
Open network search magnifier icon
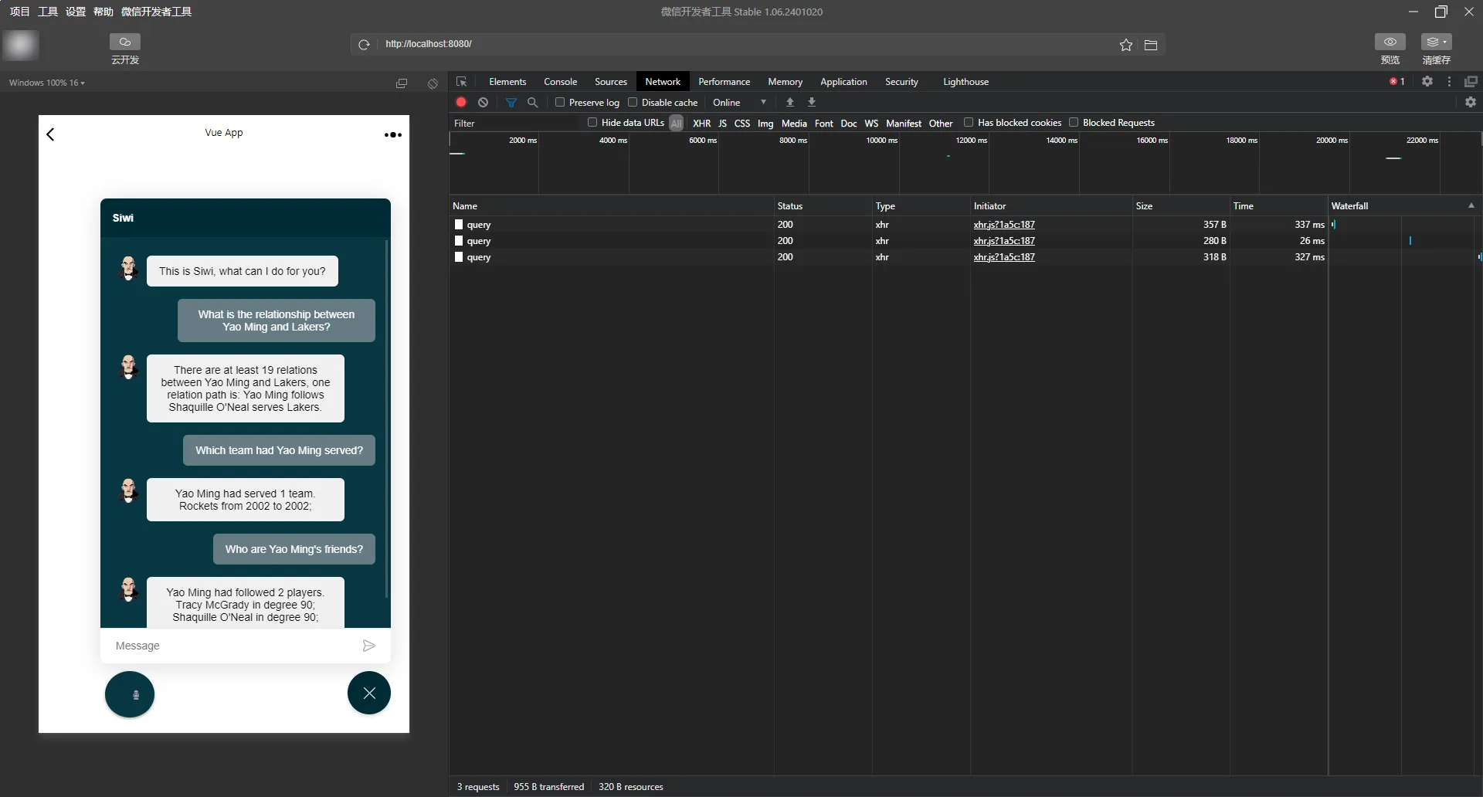coord(532,102)
